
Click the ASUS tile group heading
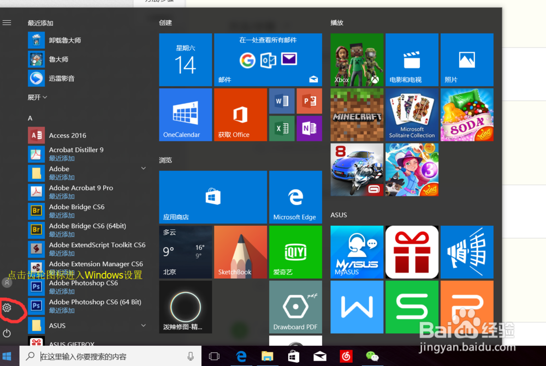point(339,215)
